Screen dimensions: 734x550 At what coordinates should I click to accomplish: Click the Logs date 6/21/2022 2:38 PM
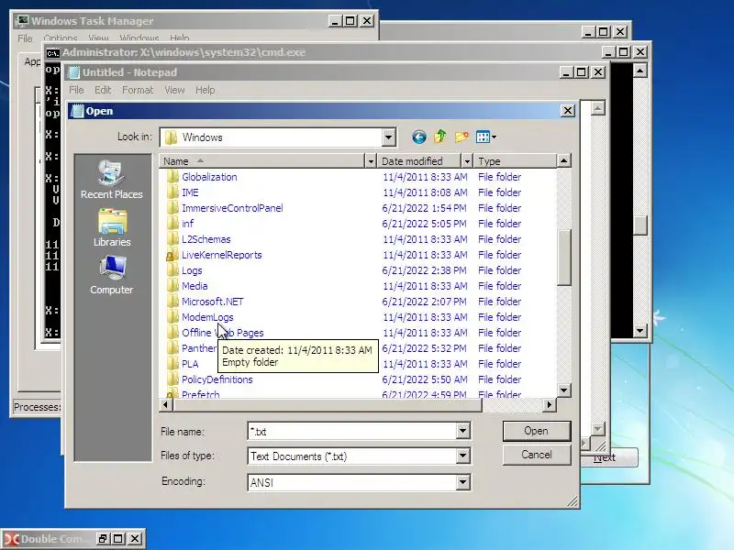tap(424, 270)
